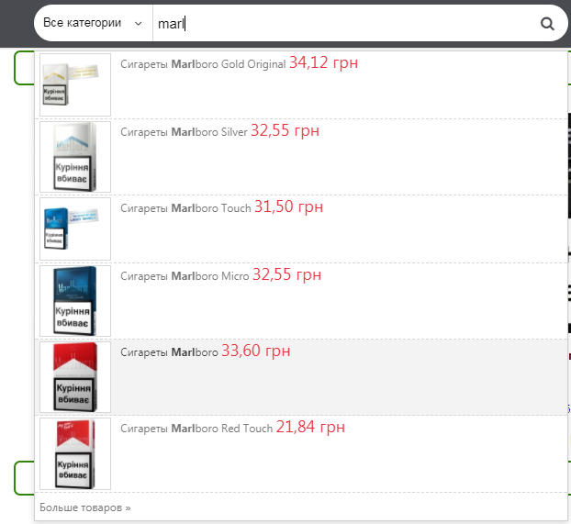Select 'Сигареты Marlboro Micro' suggestion
The height and width of the screenshot is (524, 571).
pyautogui.click(x=185, y=276)
